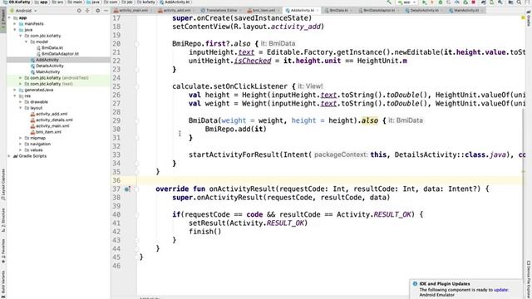Place cursor on highlighted 'also' at line 29
The image size is (532, 299).
370,120
